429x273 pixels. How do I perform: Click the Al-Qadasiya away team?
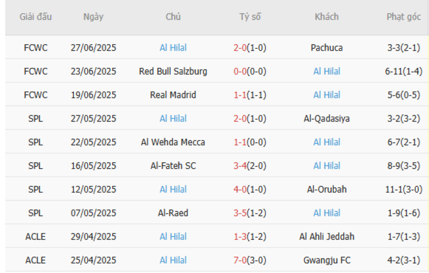click(326, 119)
